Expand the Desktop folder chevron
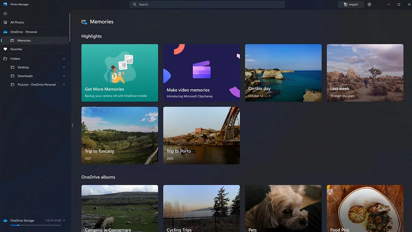Image resolution: width=412 pixels, height=232 pixels. coord(64,67)
